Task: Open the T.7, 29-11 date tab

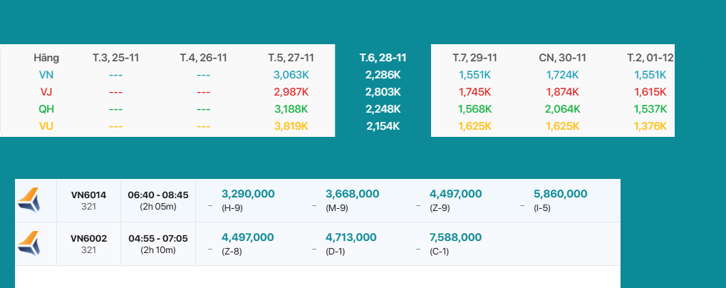Action: click(475, 58)
